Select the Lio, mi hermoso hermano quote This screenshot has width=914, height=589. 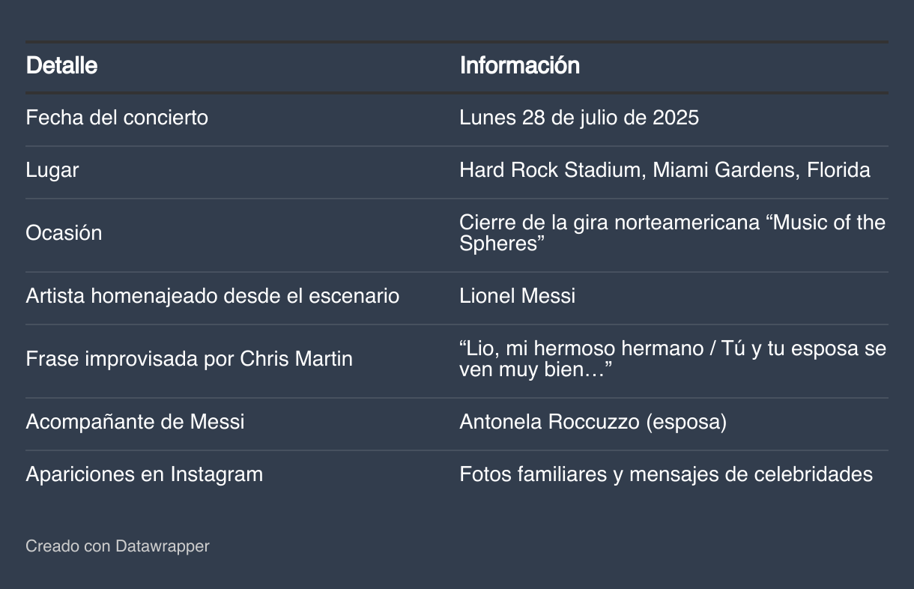673,359
